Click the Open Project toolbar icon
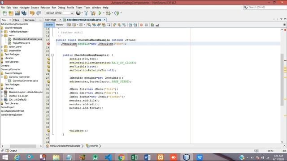Viewport: 287px width, 161px height. (x=17, y=13)
